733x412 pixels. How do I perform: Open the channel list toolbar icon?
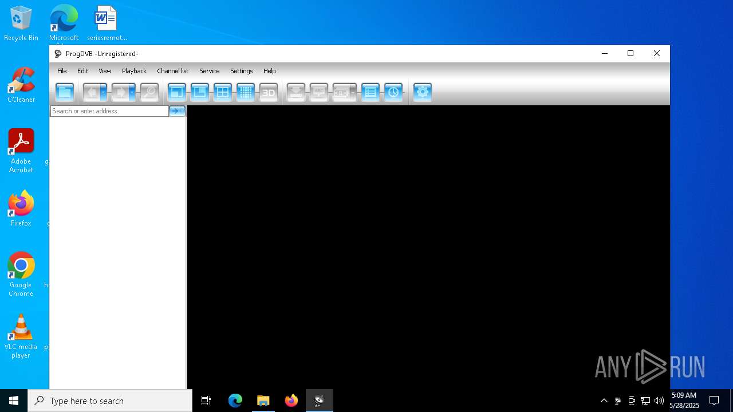pyautogui.click(x=371, y=92)
